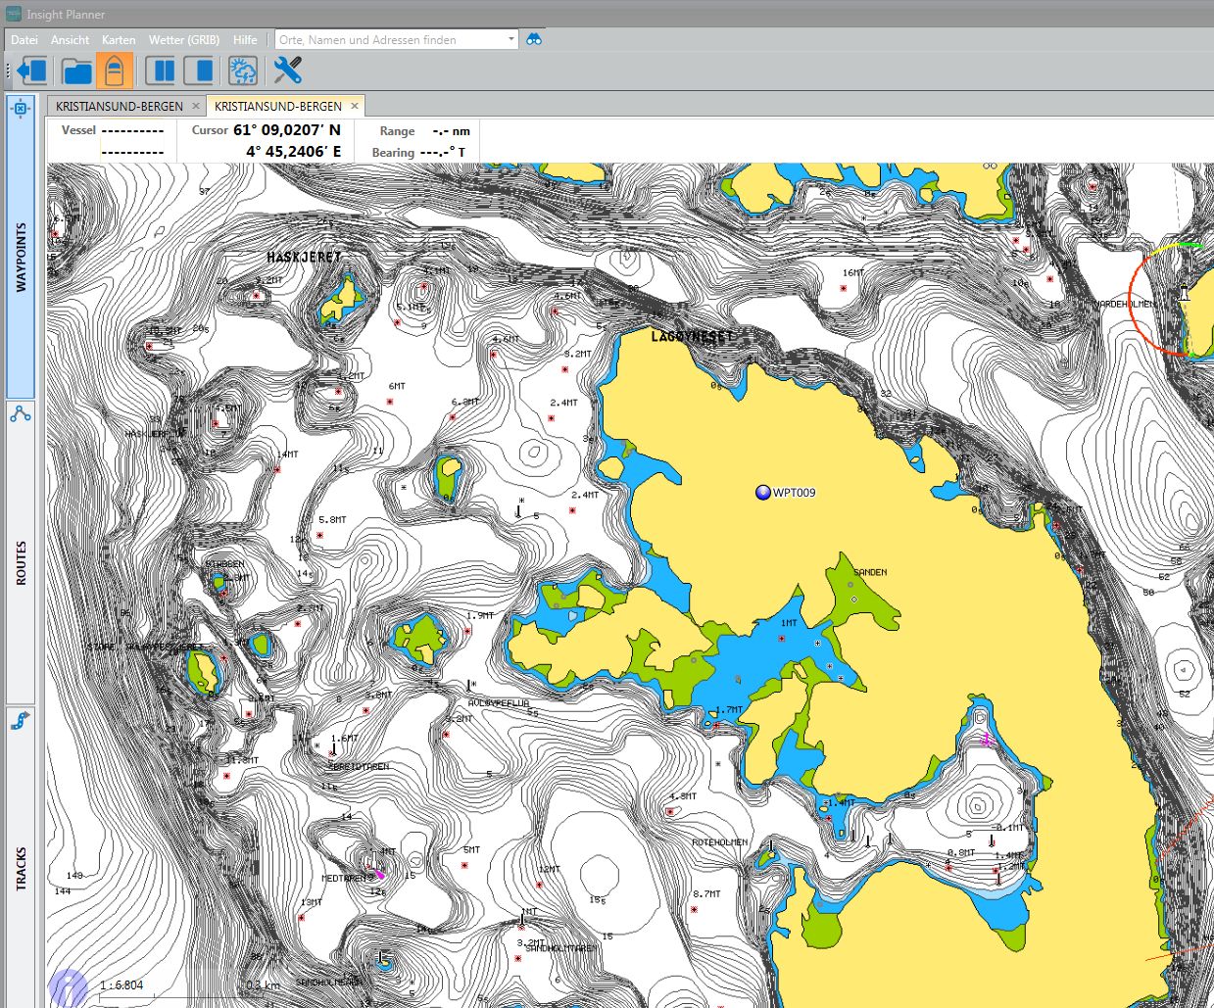This screenshot has height=1008, width=1214.
Task: Open the Karten menu
Action: coord(119,39)
